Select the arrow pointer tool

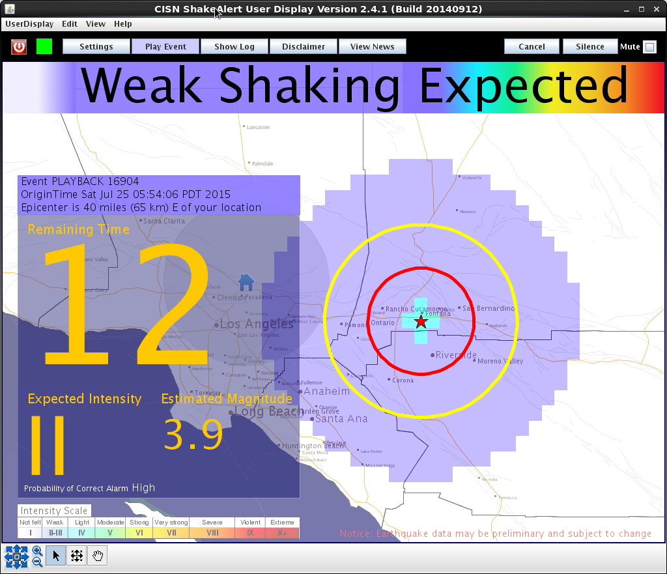coord(56,556)
